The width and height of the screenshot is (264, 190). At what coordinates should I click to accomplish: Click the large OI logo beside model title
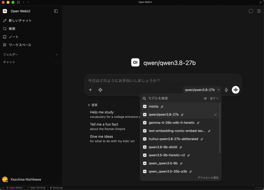point(135,63)
